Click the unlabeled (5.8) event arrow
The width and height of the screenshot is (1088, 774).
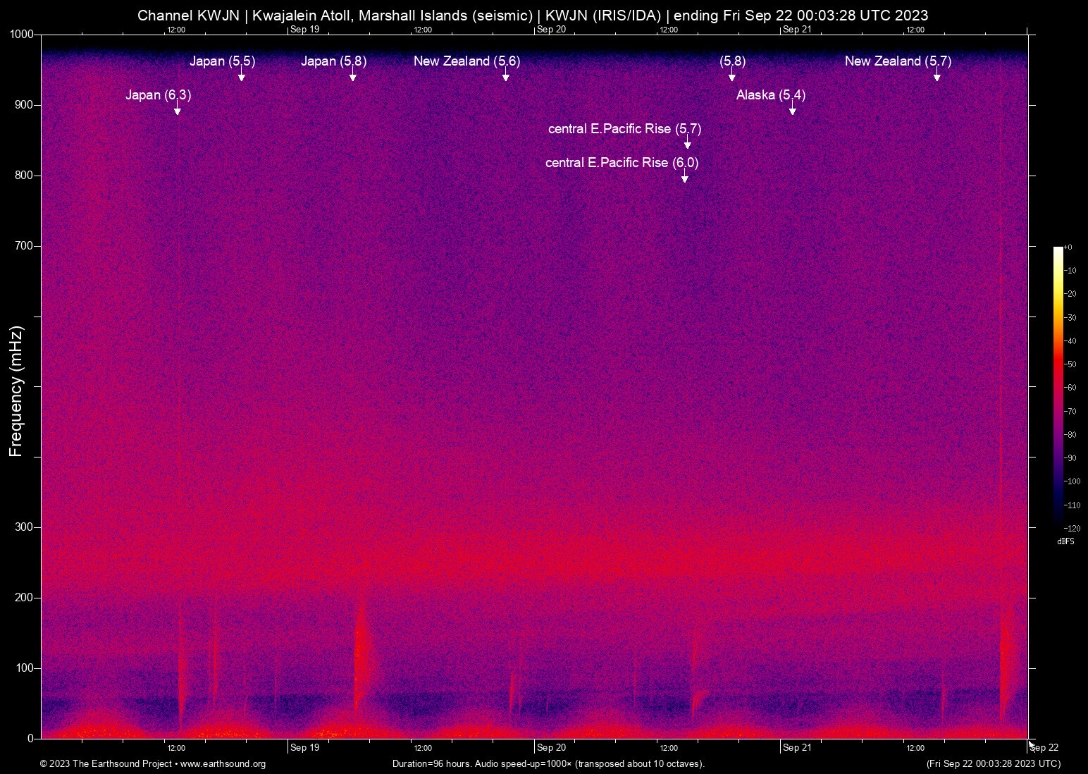tap(732, 74)
